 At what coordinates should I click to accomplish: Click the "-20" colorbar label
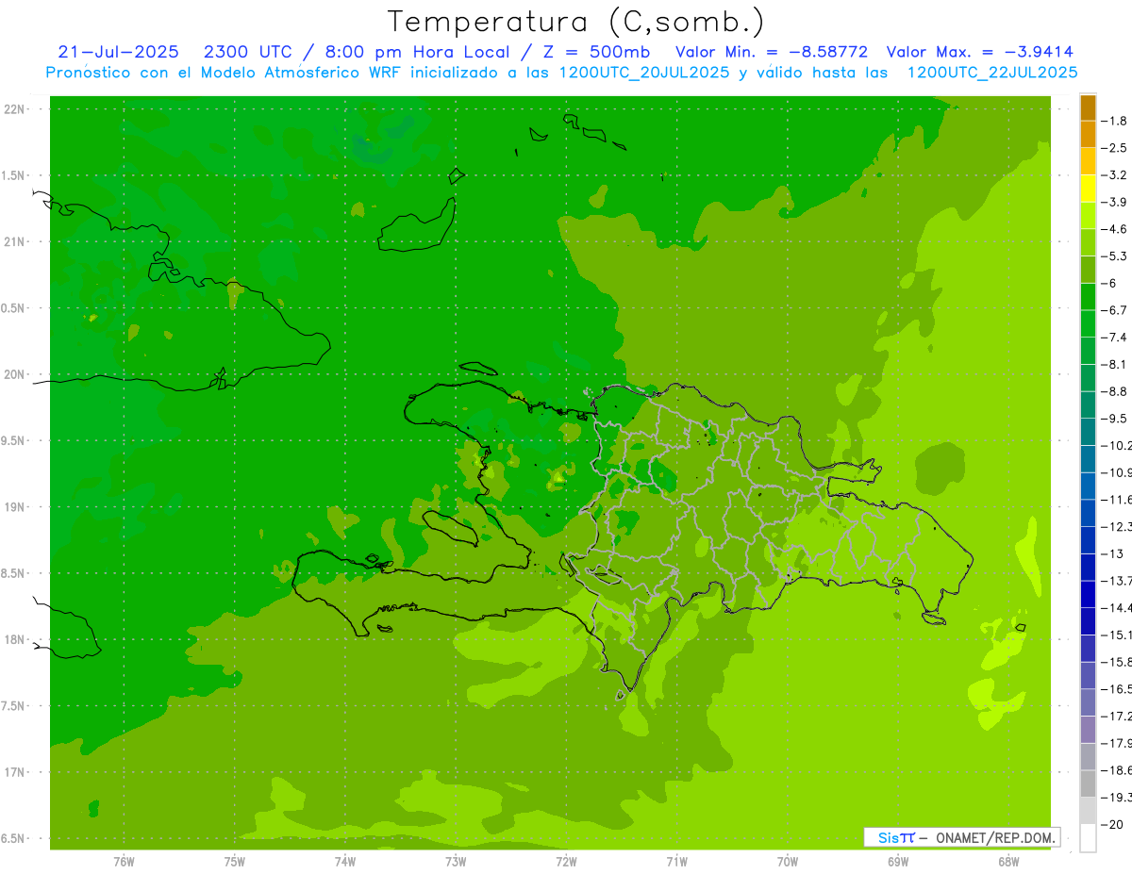[x=1113, y=824]
